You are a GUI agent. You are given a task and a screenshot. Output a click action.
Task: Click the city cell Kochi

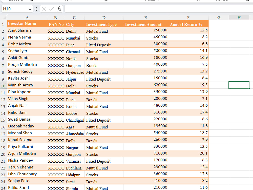[74, 106]
